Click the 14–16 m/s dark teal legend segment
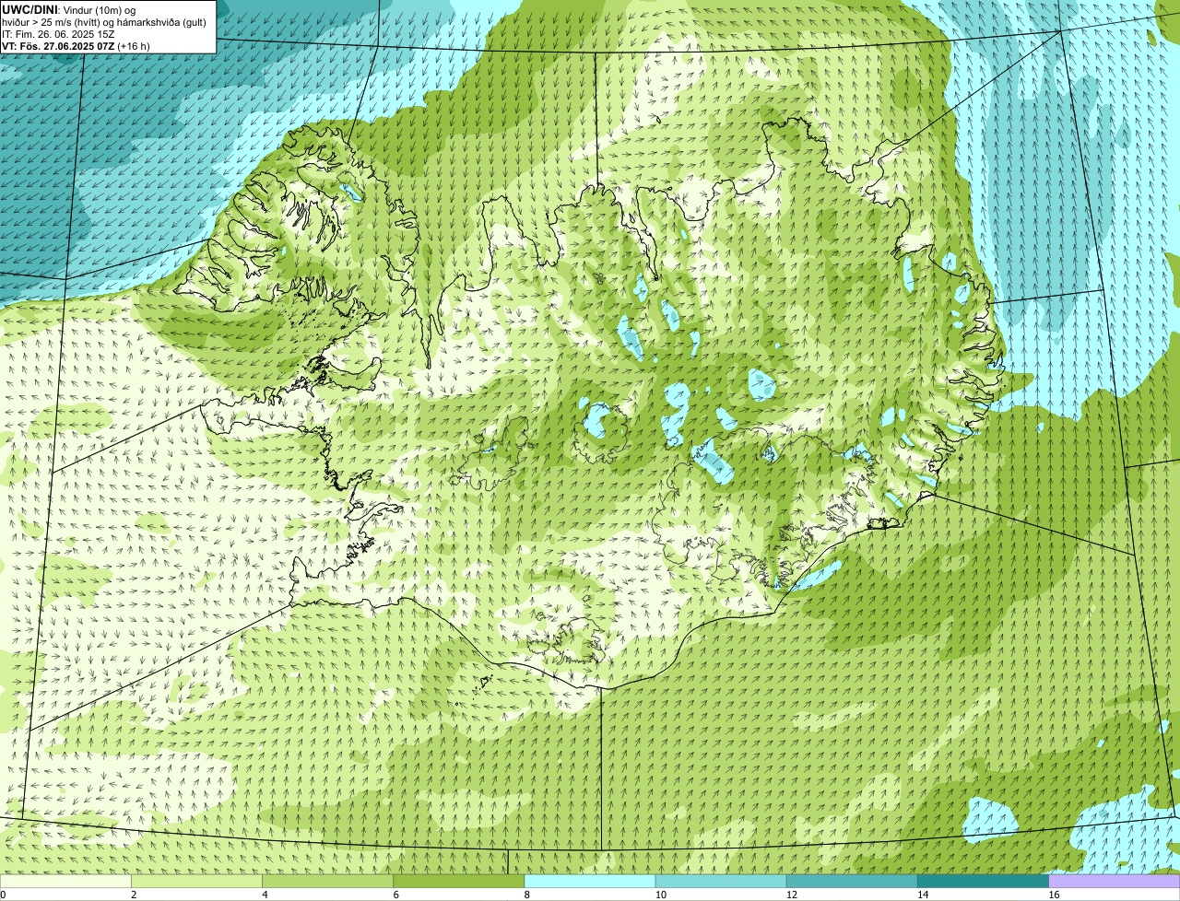The width and height of the screenshot is (1180, 901). [x=984, y=881]
